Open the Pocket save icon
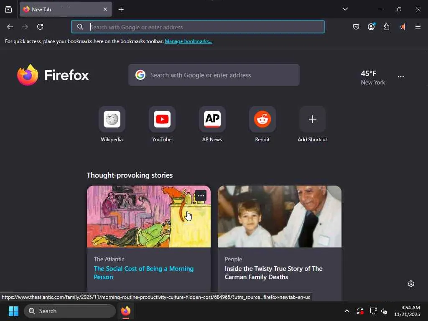Image resolution: width=428 pixels, height=321 pixels. point(356,27)
